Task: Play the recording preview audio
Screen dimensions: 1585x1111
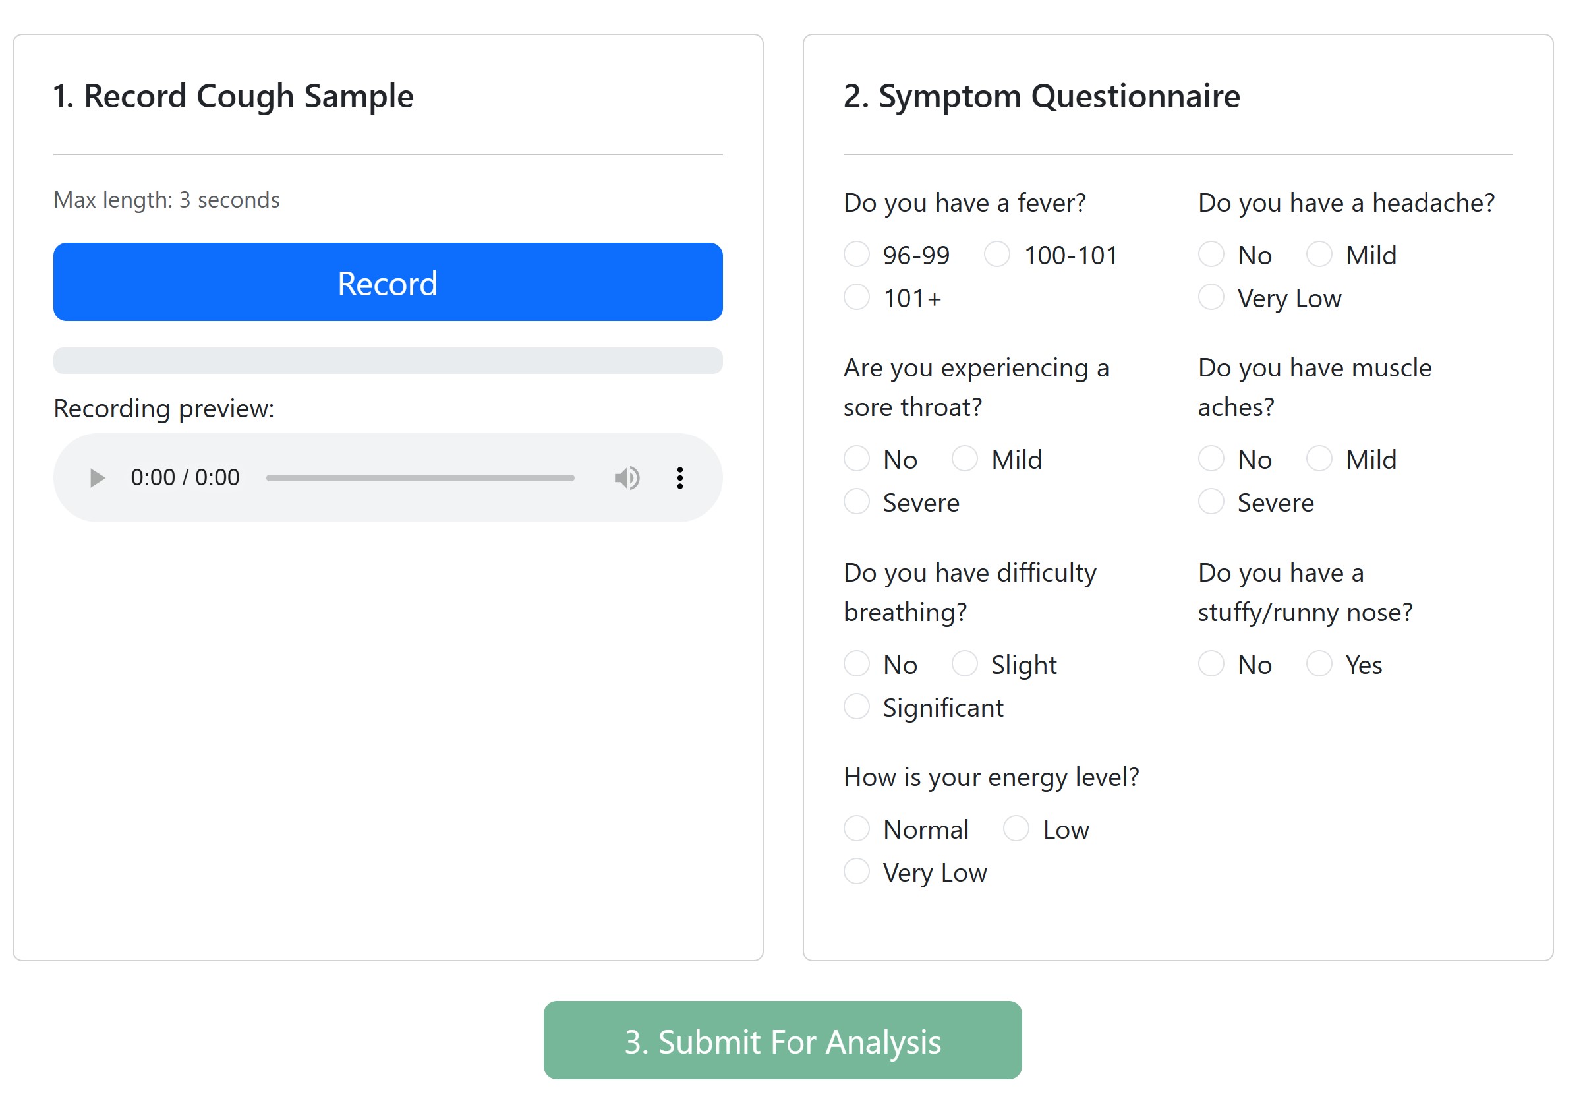Action: (98, 478)
